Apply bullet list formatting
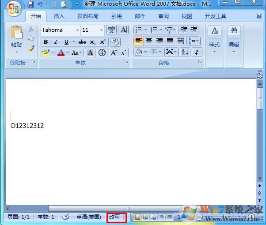Screen dimensions: 266x225 point(139,30)
